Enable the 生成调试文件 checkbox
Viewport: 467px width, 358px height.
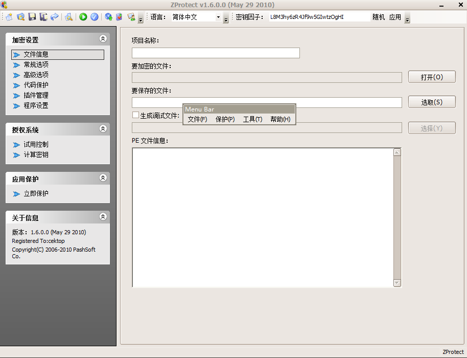pos(135,115)
